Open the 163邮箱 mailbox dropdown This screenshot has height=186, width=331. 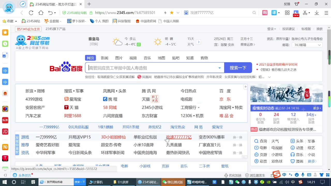coord(307,45)
